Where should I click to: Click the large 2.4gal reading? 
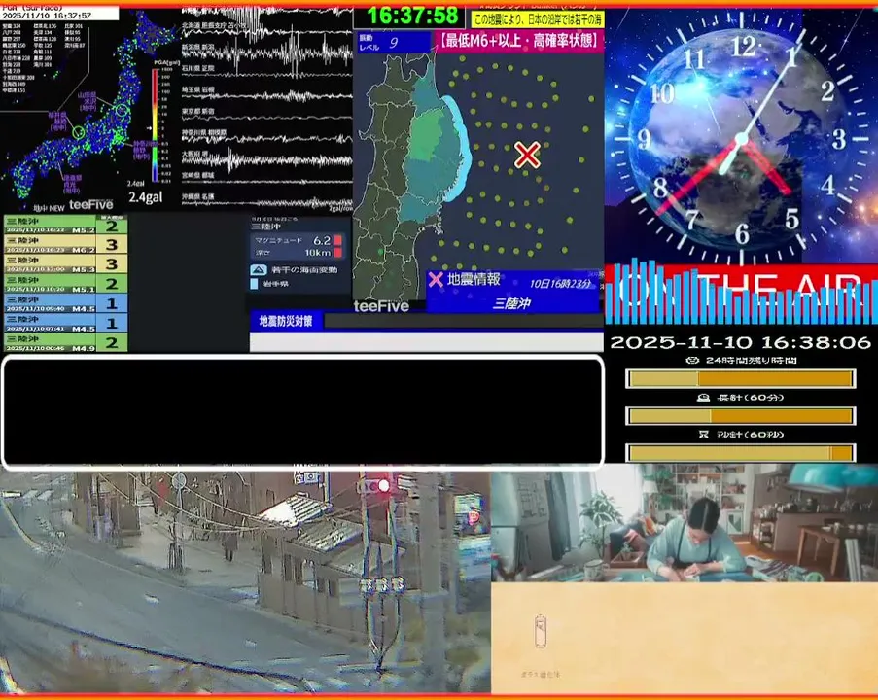(x=146, y=197)
